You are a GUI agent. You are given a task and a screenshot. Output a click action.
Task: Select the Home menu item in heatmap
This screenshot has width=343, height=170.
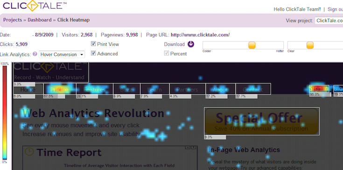(28, 89)
